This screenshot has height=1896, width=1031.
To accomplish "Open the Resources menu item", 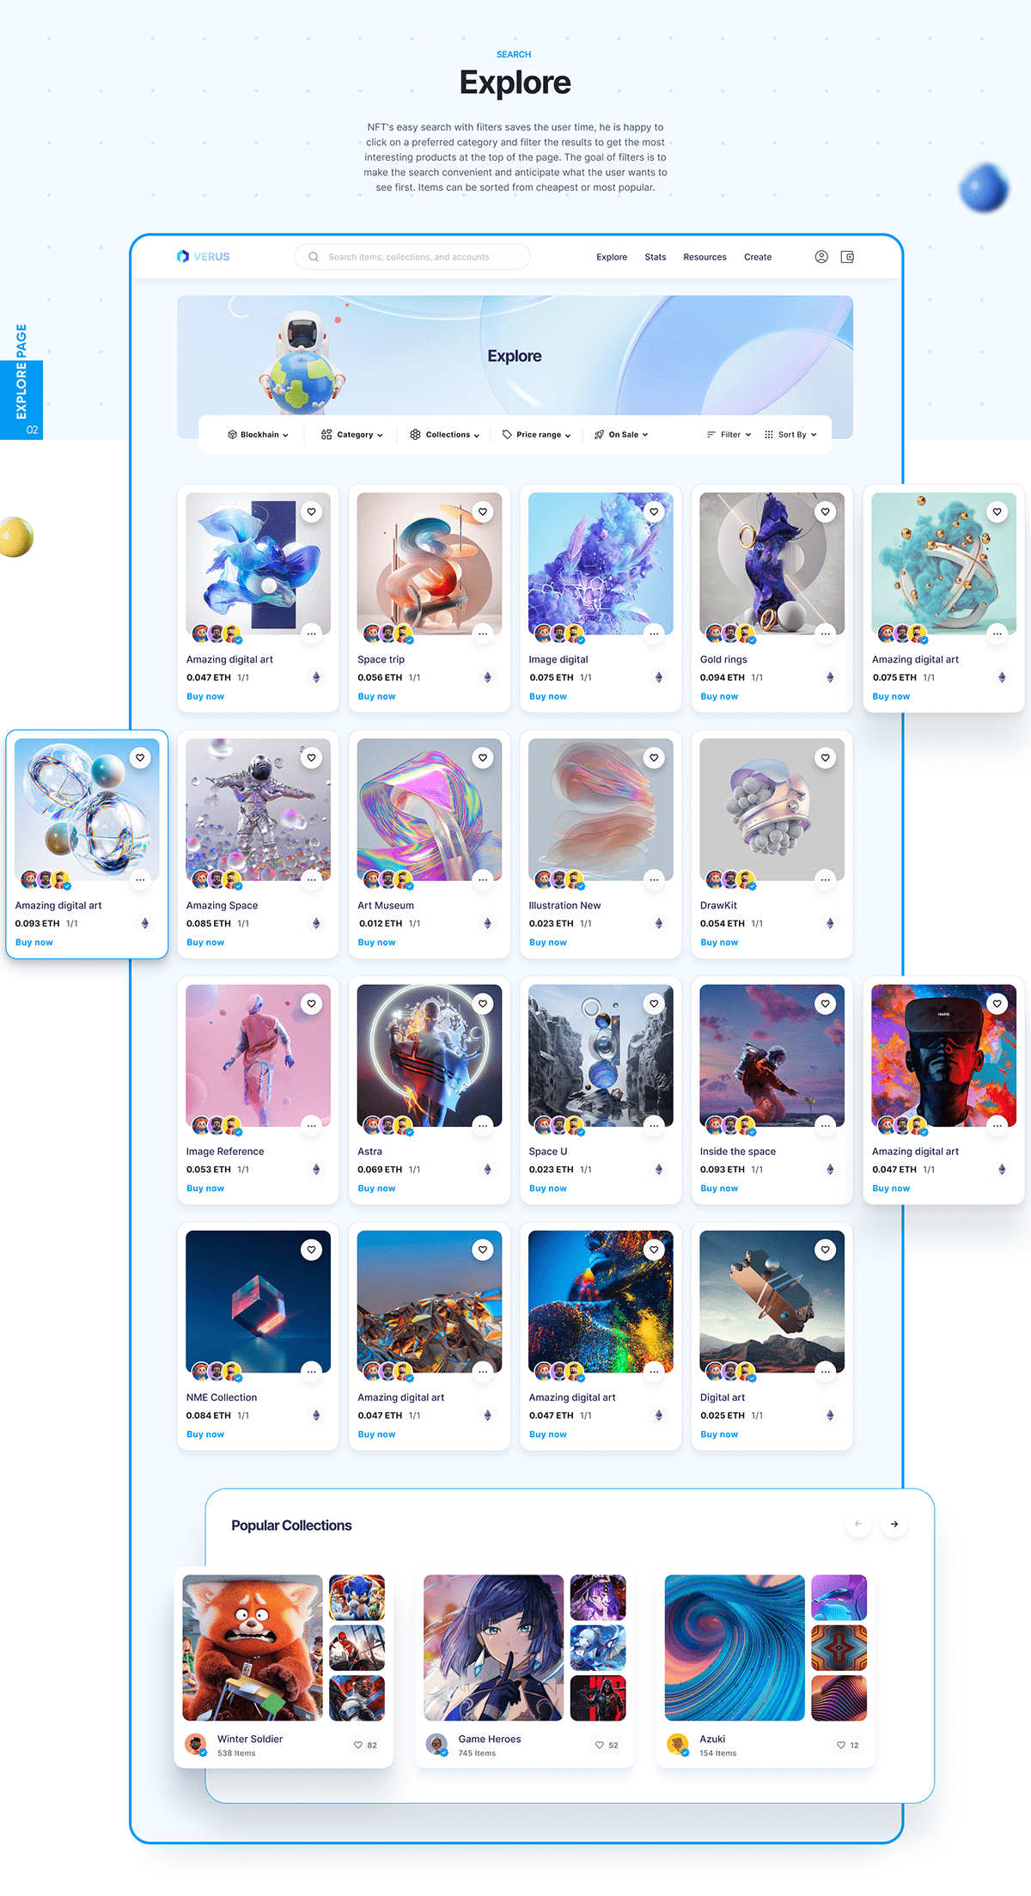I will coord(705,257).
